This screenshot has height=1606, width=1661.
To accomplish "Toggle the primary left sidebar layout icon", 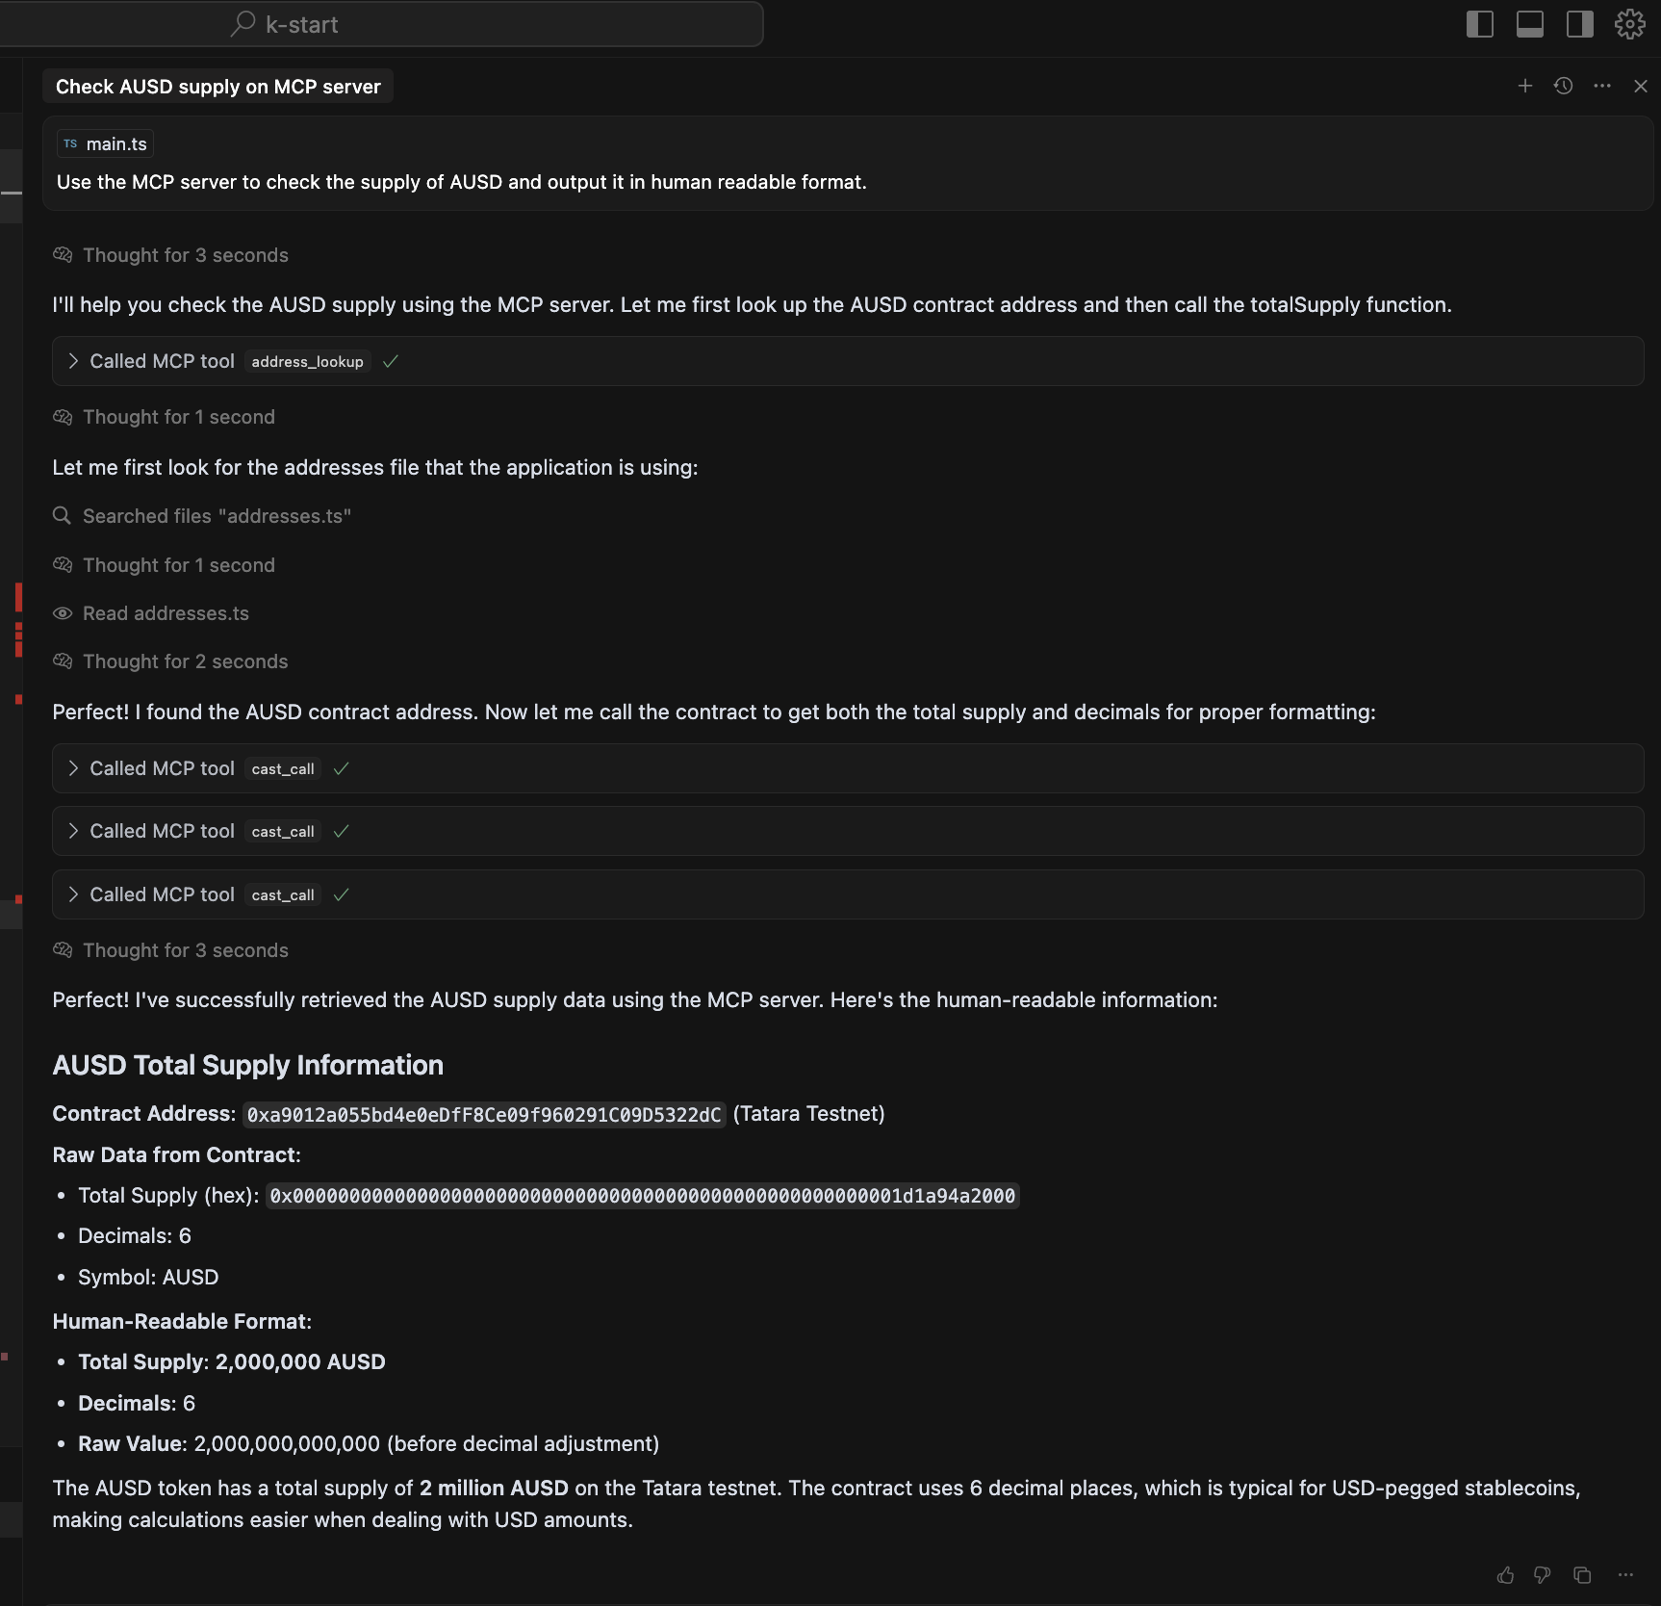I will (x=1479, y=24).
